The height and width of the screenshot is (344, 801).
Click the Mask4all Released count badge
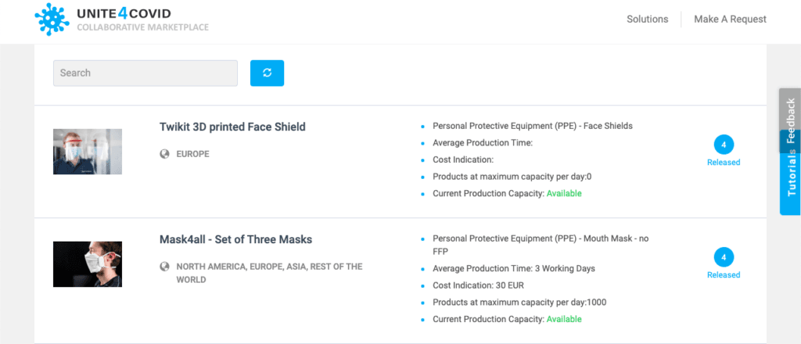point(724,257)
